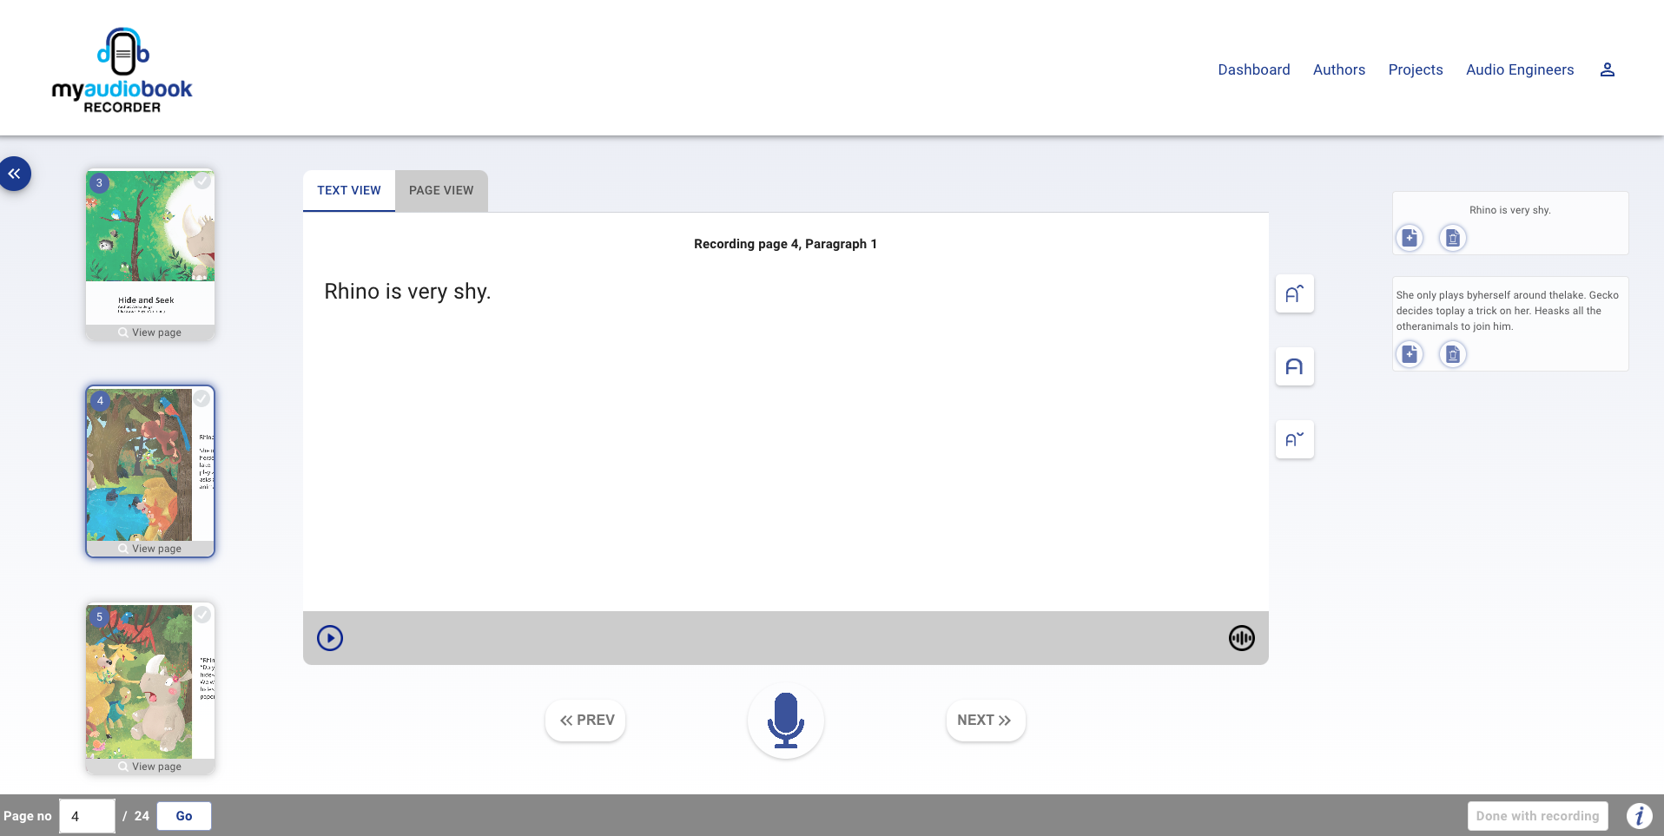Add file for 'Rhino is very shy.' paragraph
This screenshot has height=836, width=1664.
(1410, 237)
